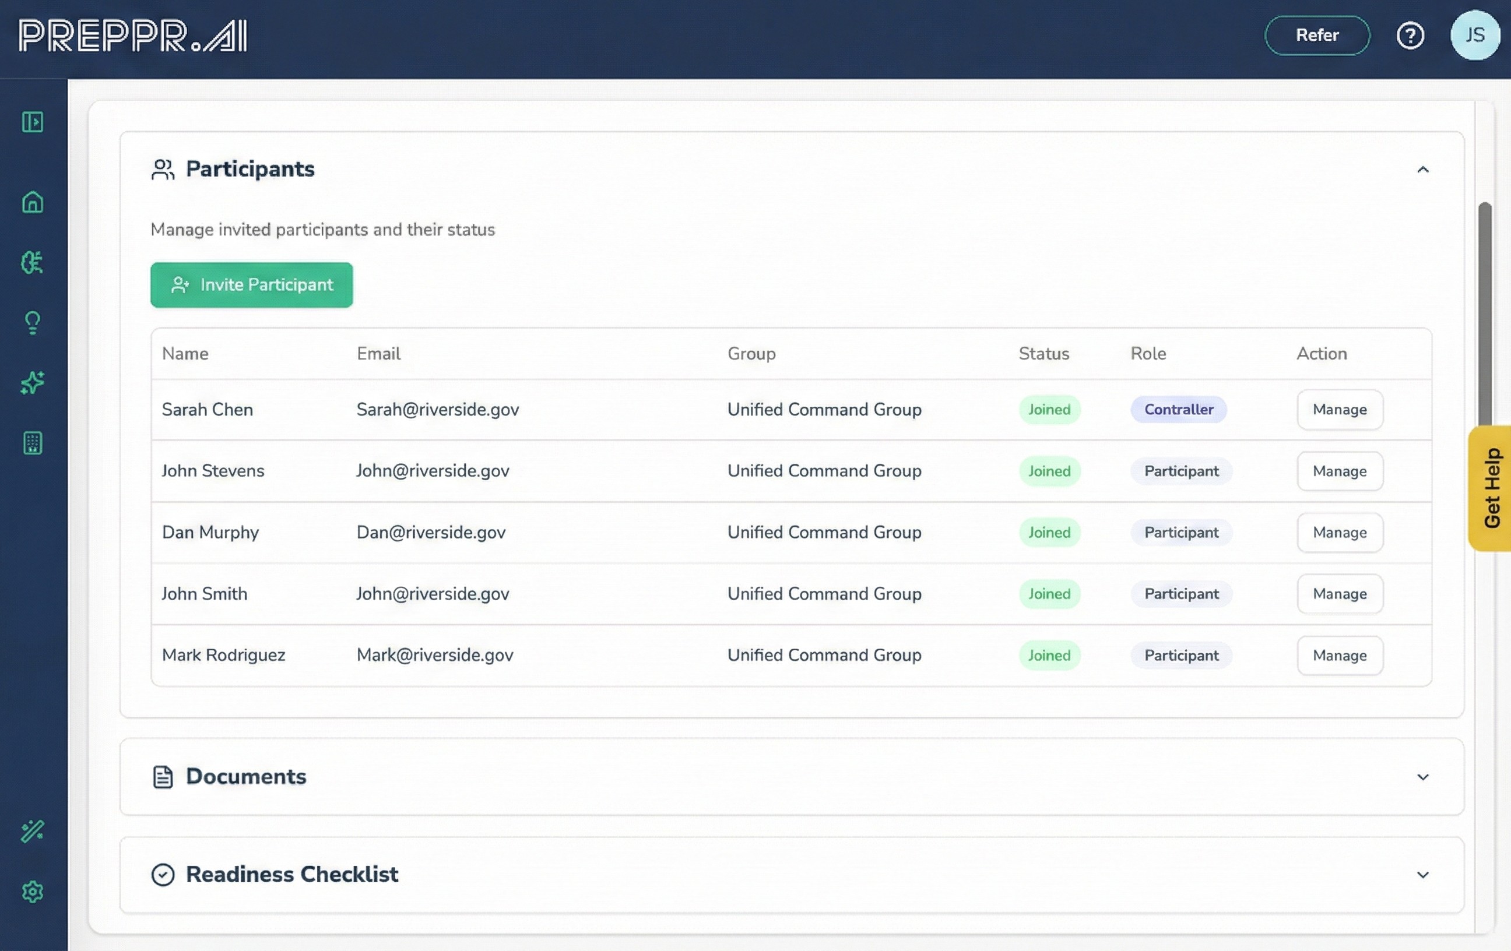Image resolution: width=1511 pixels, height=951 pixels.
Task: Open the Get Help side tab
Action: 1491,488
